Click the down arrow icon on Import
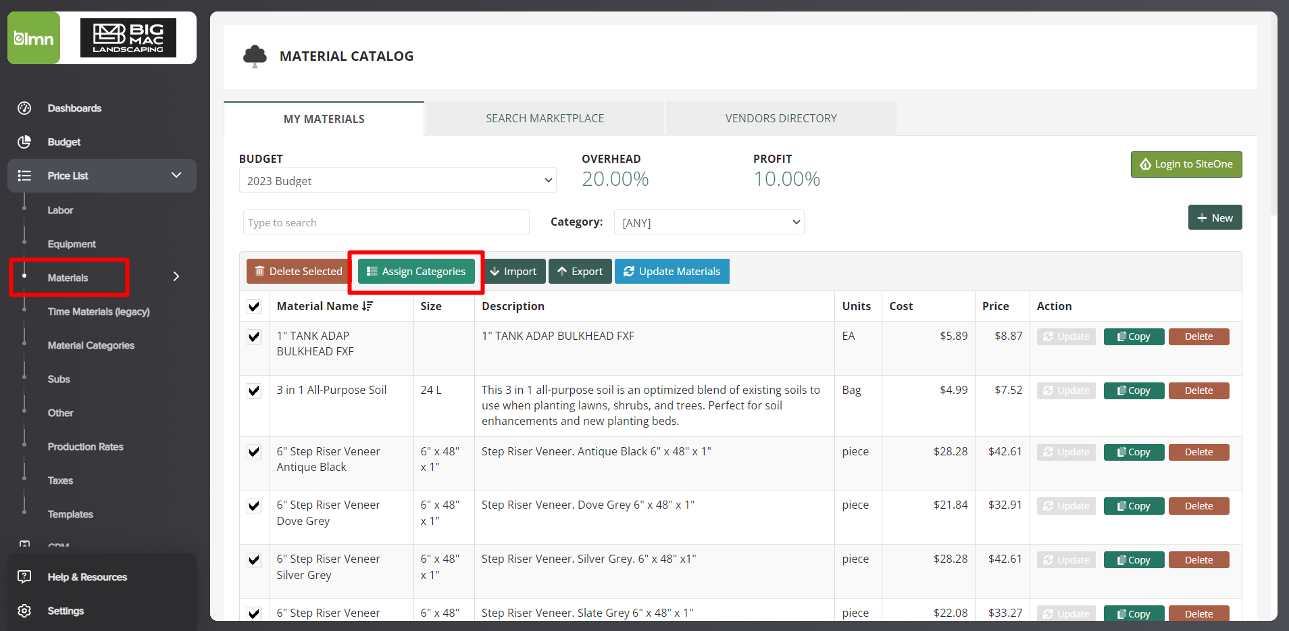The height and width of the screenshot is (631, 1289). [495, 271]
